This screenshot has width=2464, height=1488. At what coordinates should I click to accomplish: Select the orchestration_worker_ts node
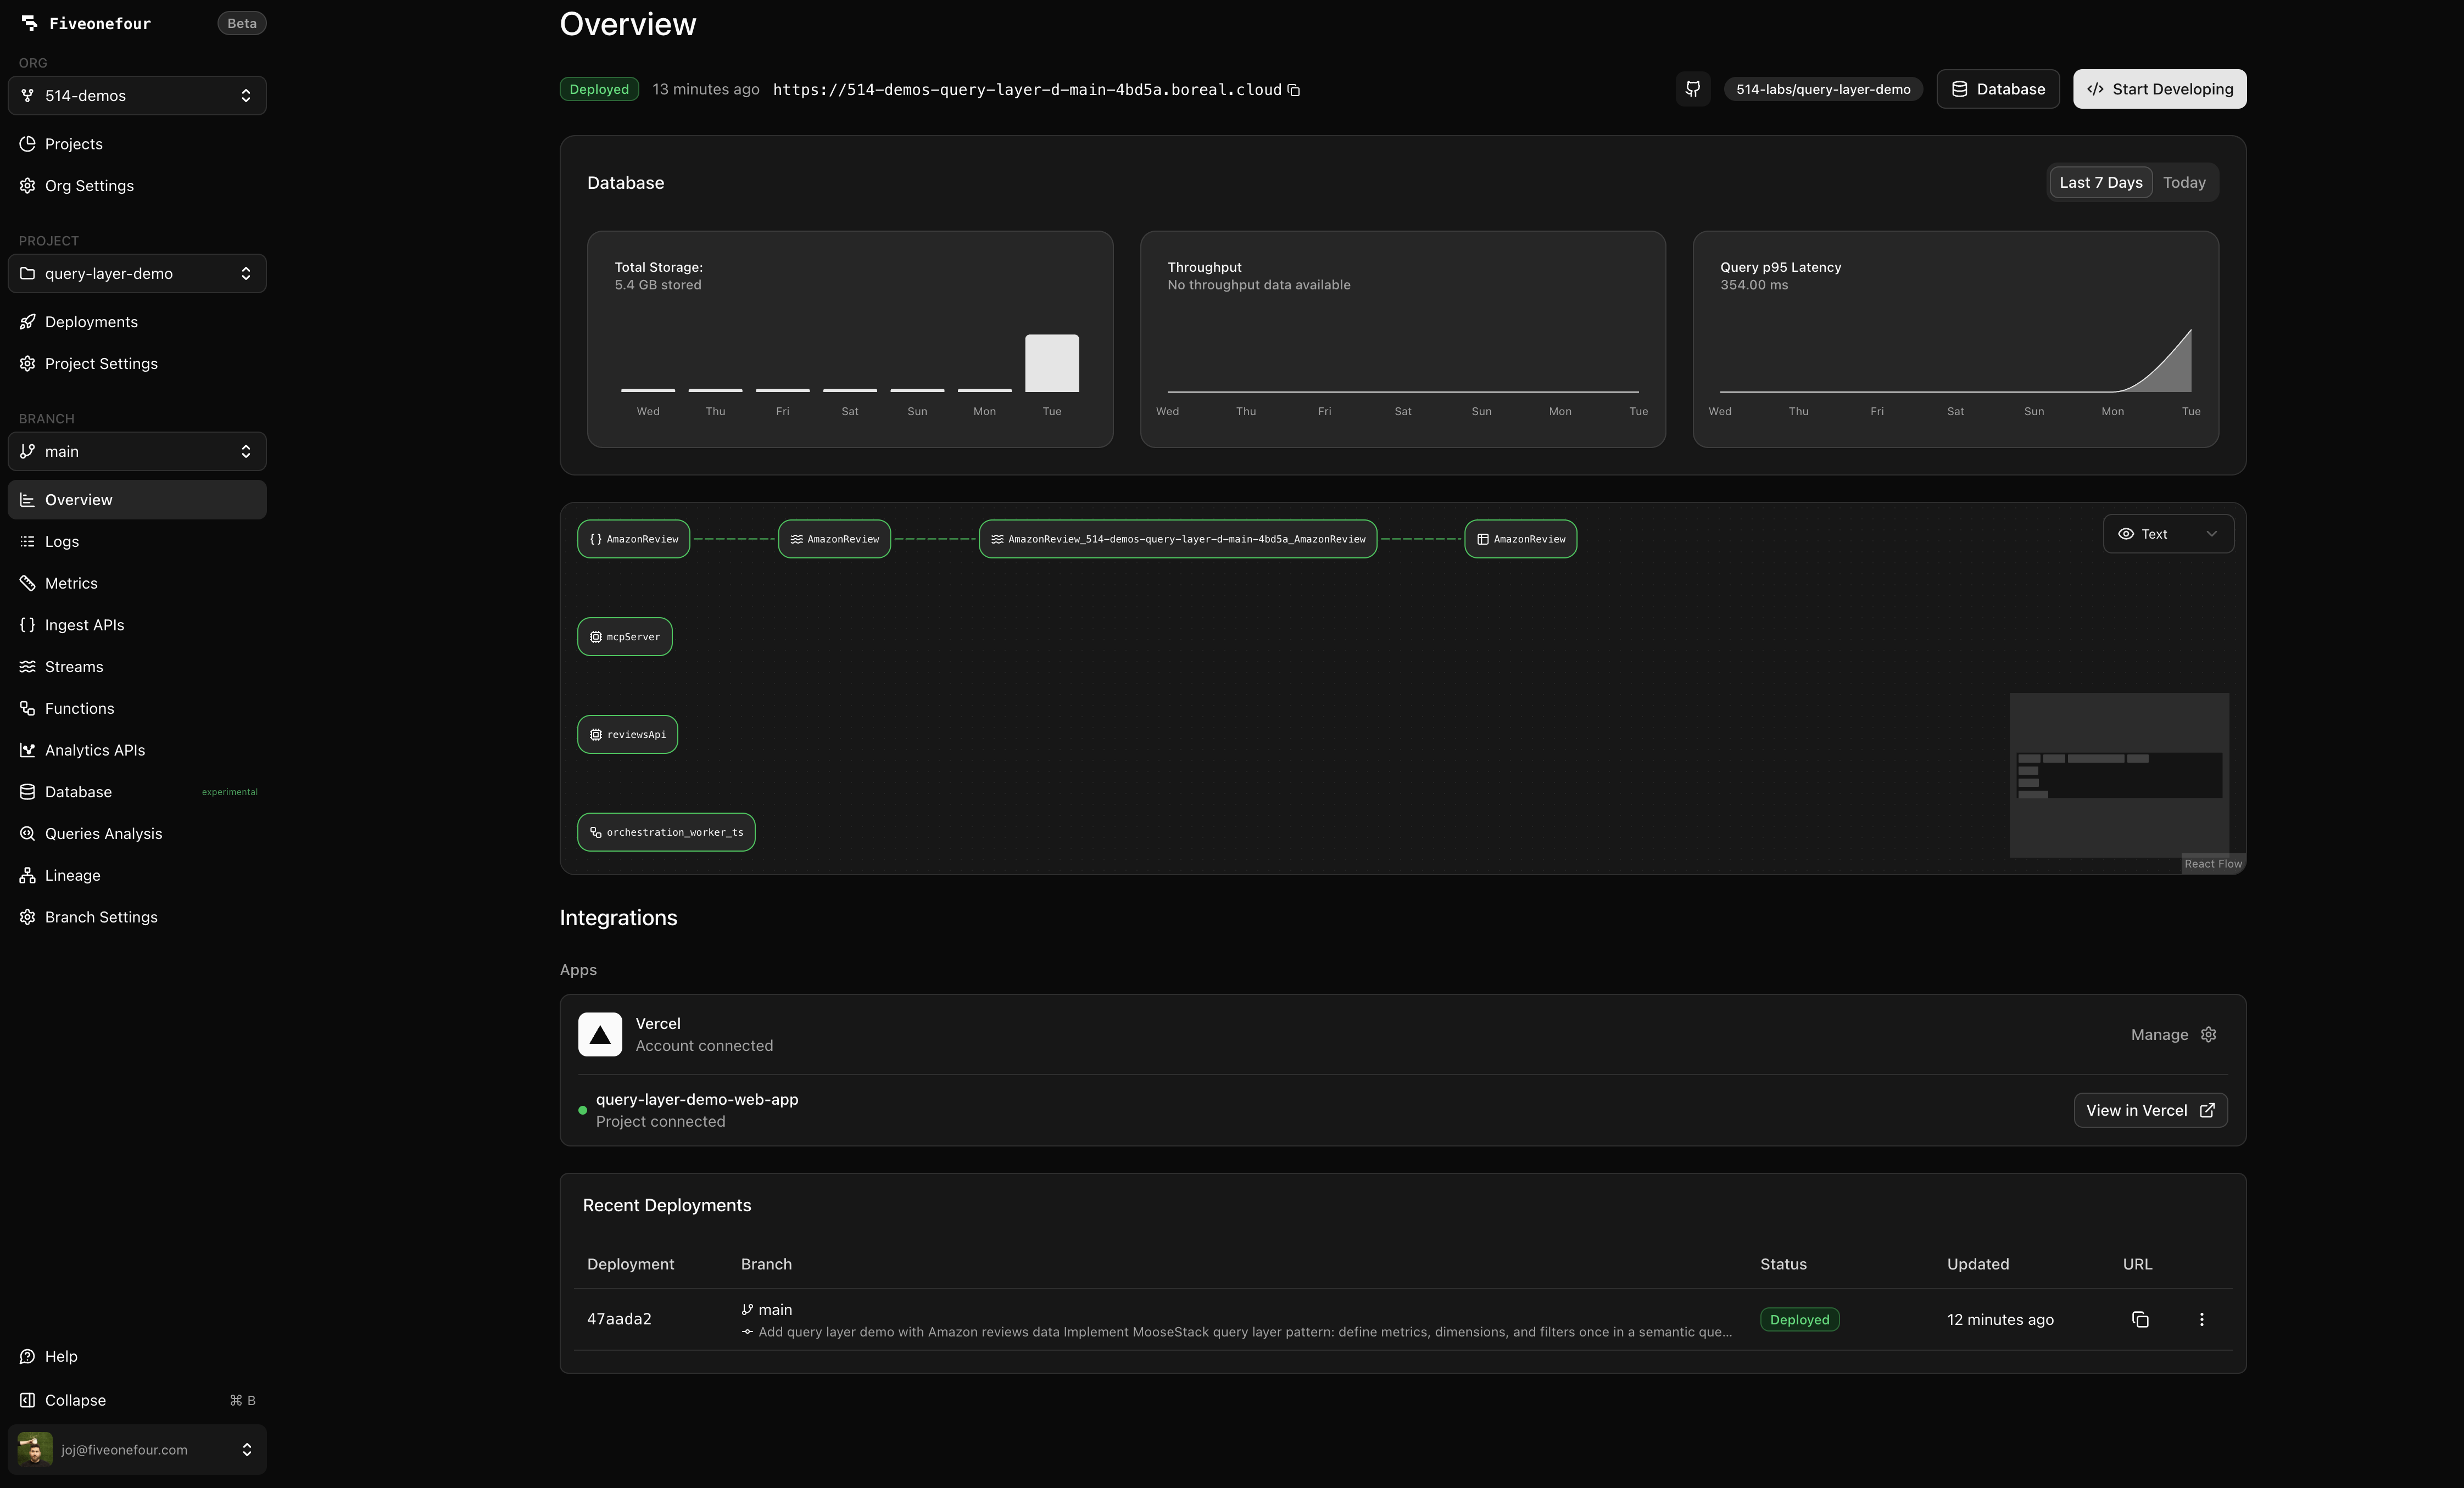click(x=666, y=831)
